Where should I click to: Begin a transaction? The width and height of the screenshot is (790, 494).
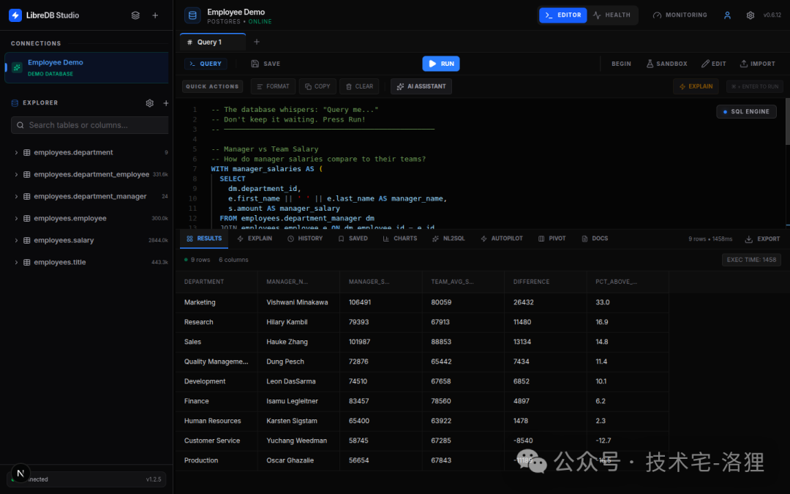(621, 64)
